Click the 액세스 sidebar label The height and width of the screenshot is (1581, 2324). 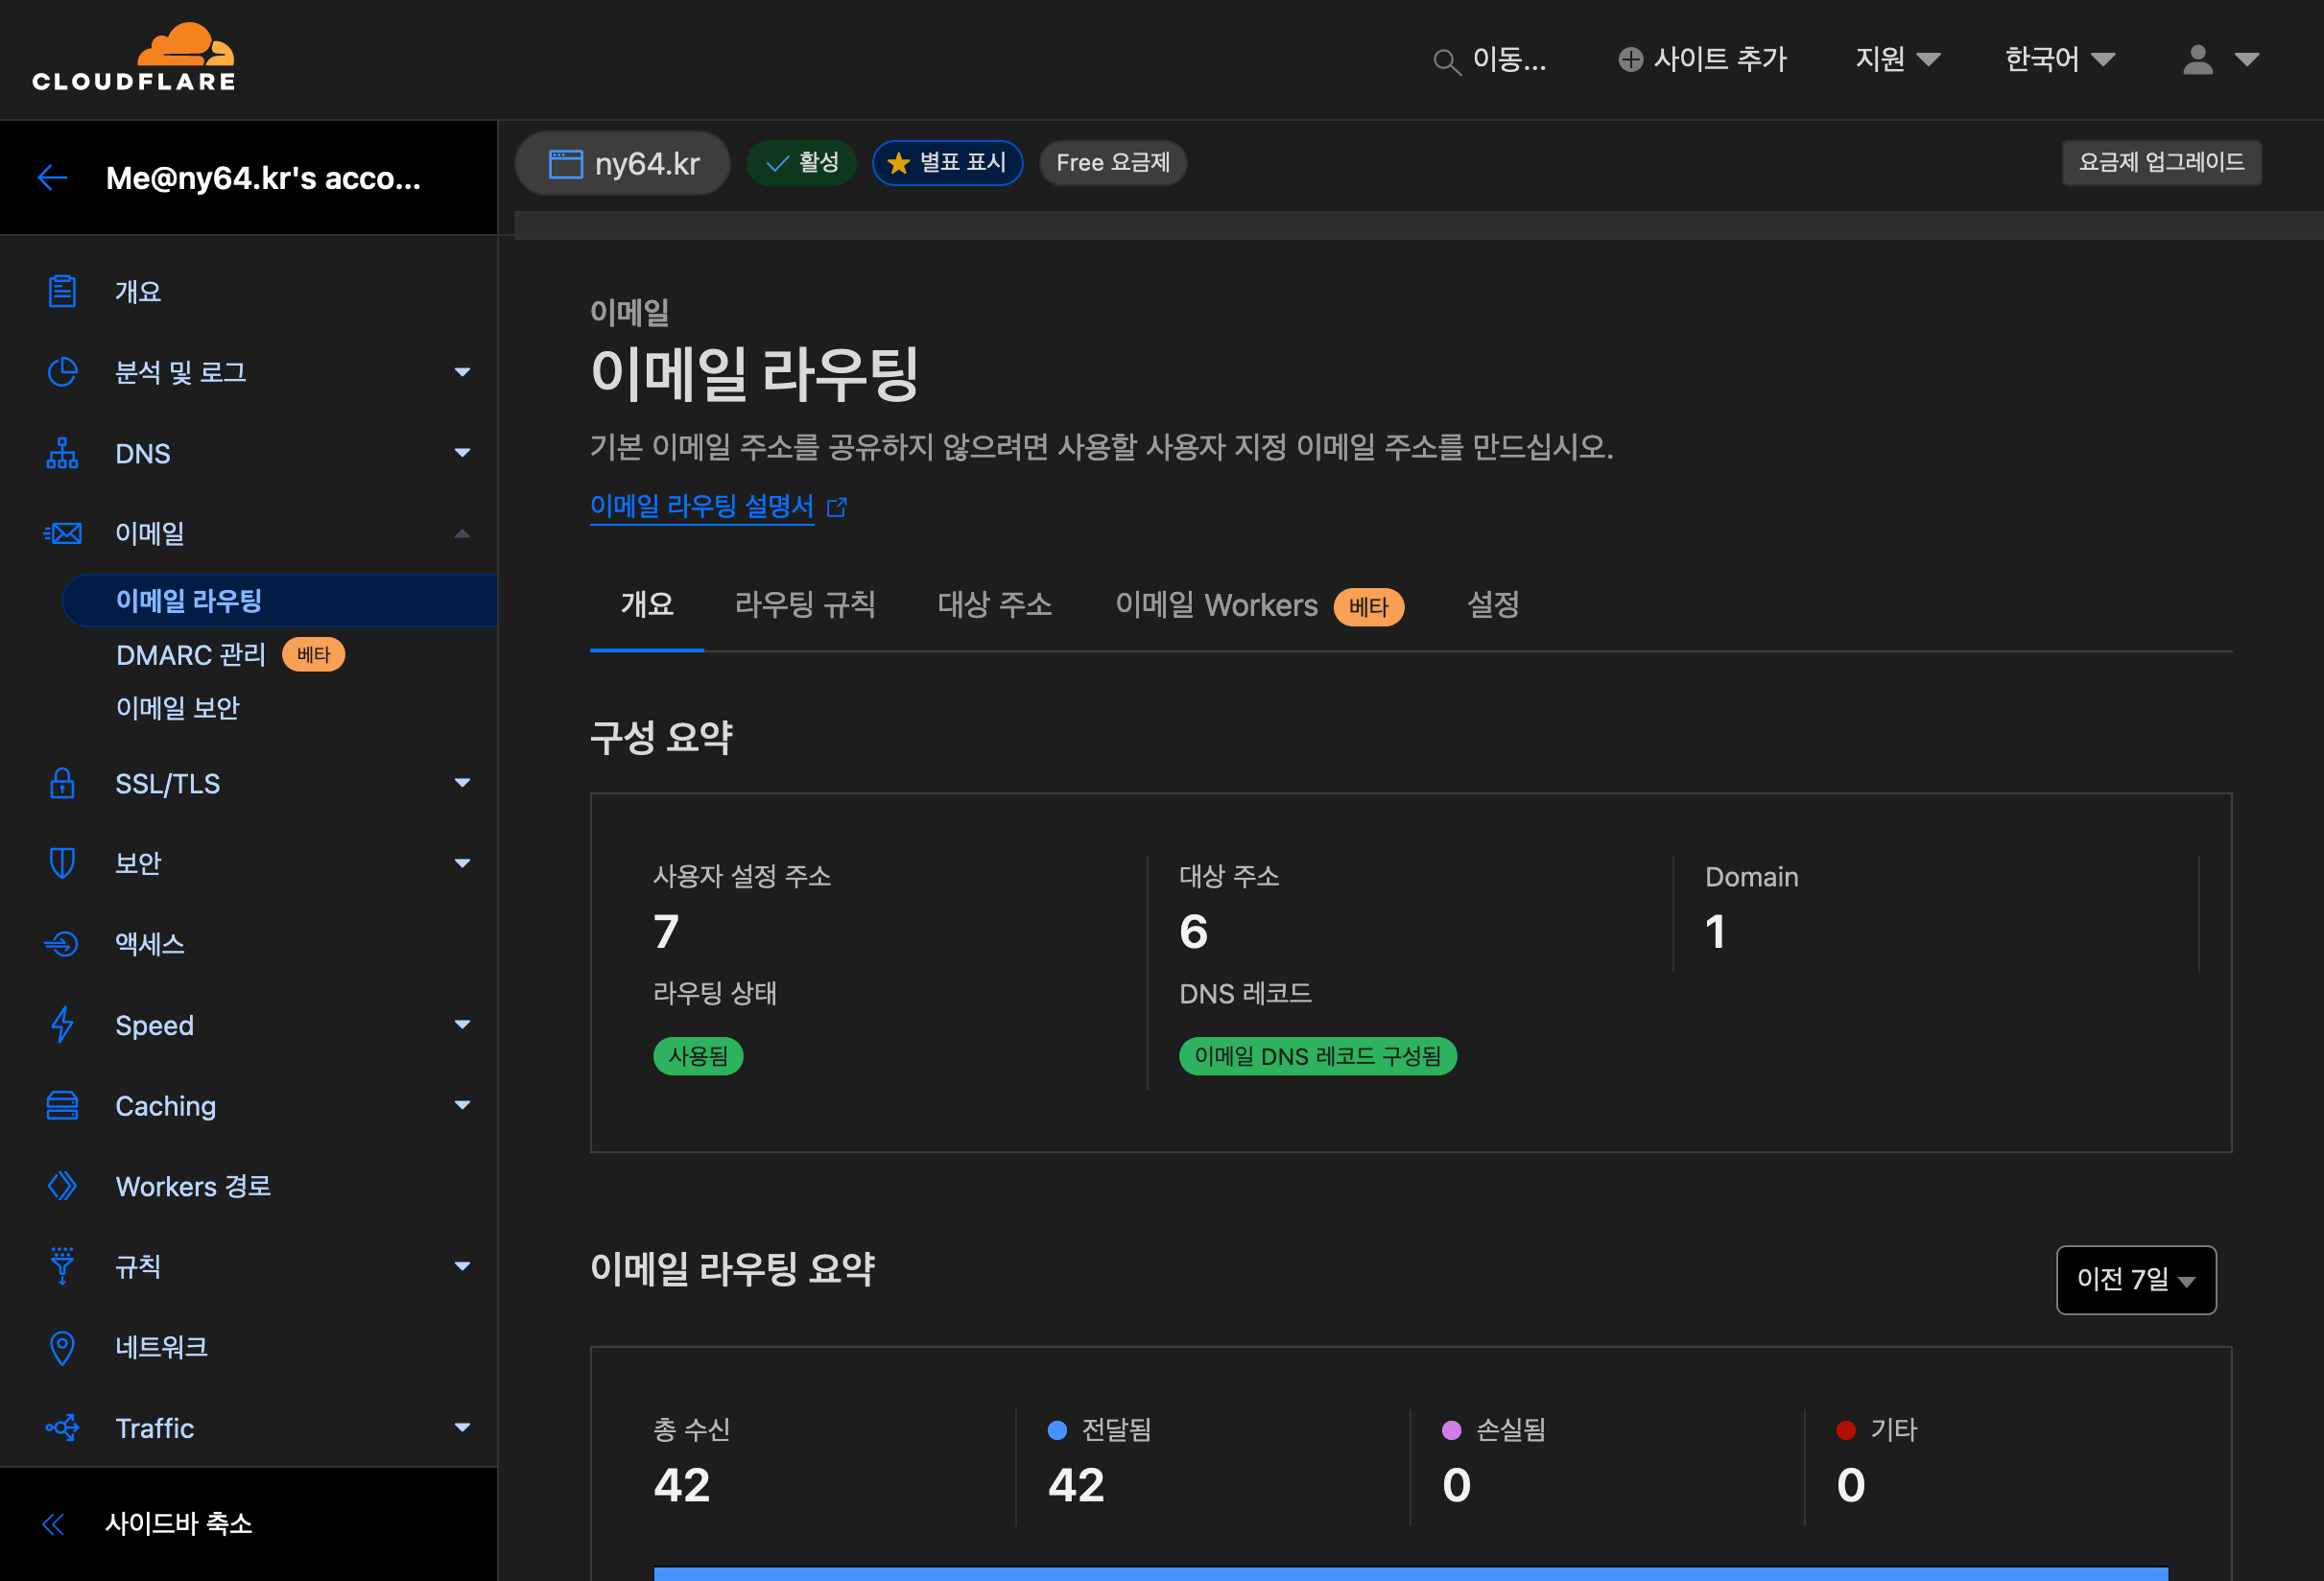click(150, 943)
